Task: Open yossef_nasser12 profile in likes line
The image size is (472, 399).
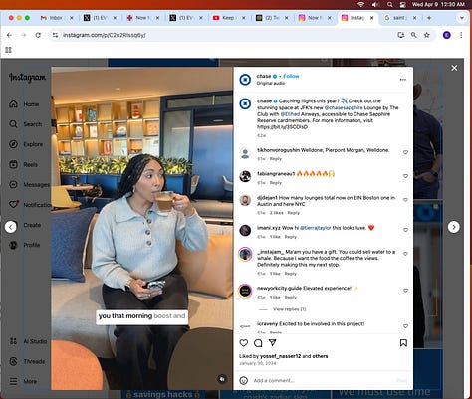Action: pos(280,356)
